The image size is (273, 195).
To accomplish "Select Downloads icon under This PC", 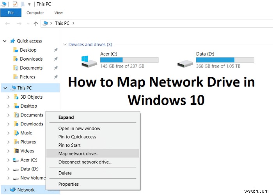I will click(16, 124).
